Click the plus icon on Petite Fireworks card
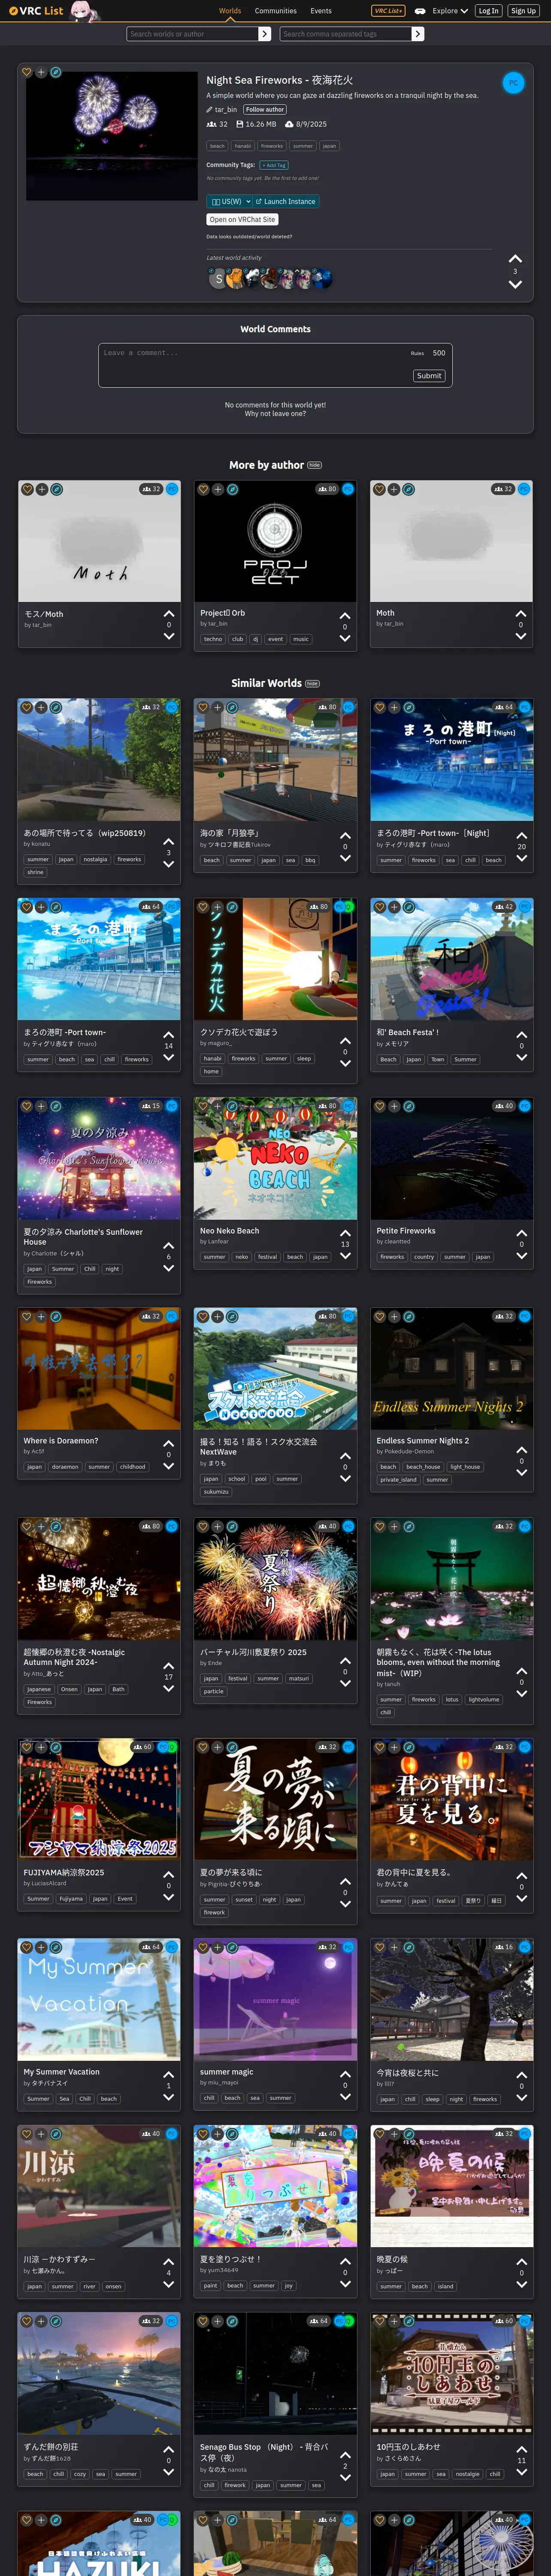The image size is (551, 2576). [394, 1106]
